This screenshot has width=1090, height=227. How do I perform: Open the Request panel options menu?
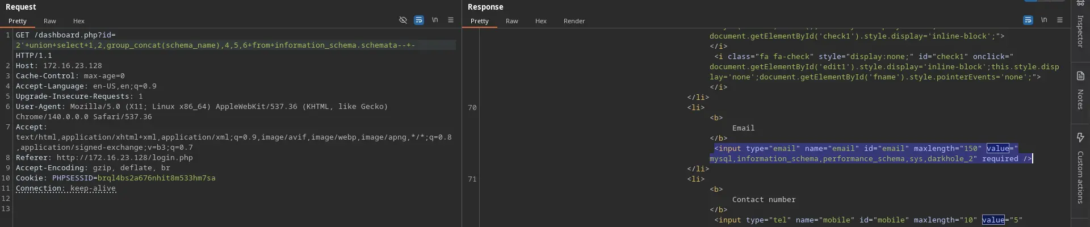(451, 20)
